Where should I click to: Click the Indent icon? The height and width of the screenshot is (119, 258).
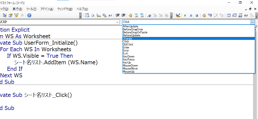(117, 15)
